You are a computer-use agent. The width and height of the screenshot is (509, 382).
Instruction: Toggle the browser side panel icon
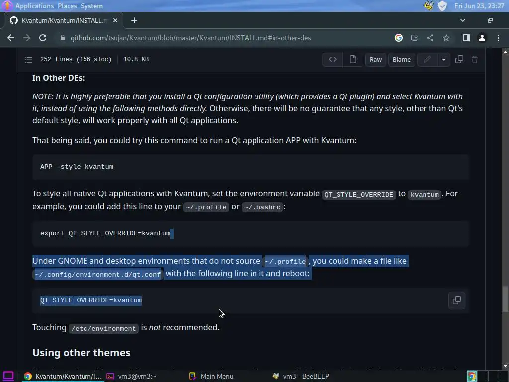(x=466, y=38)
